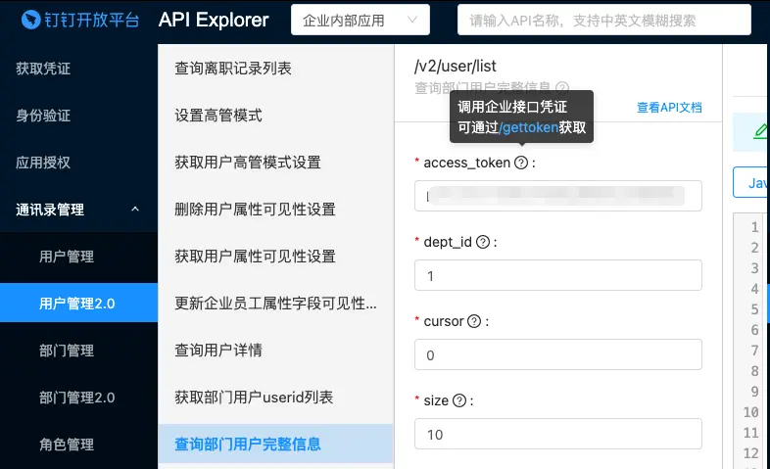770x469 pixels.
Task: Collapse the 通讯录管理 sidebar section
Action: coord(78,210)
